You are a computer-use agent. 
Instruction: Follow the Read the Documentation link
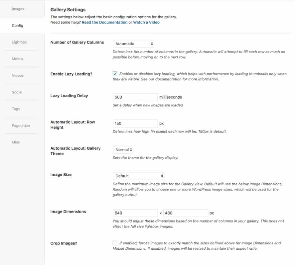point(104,22)
